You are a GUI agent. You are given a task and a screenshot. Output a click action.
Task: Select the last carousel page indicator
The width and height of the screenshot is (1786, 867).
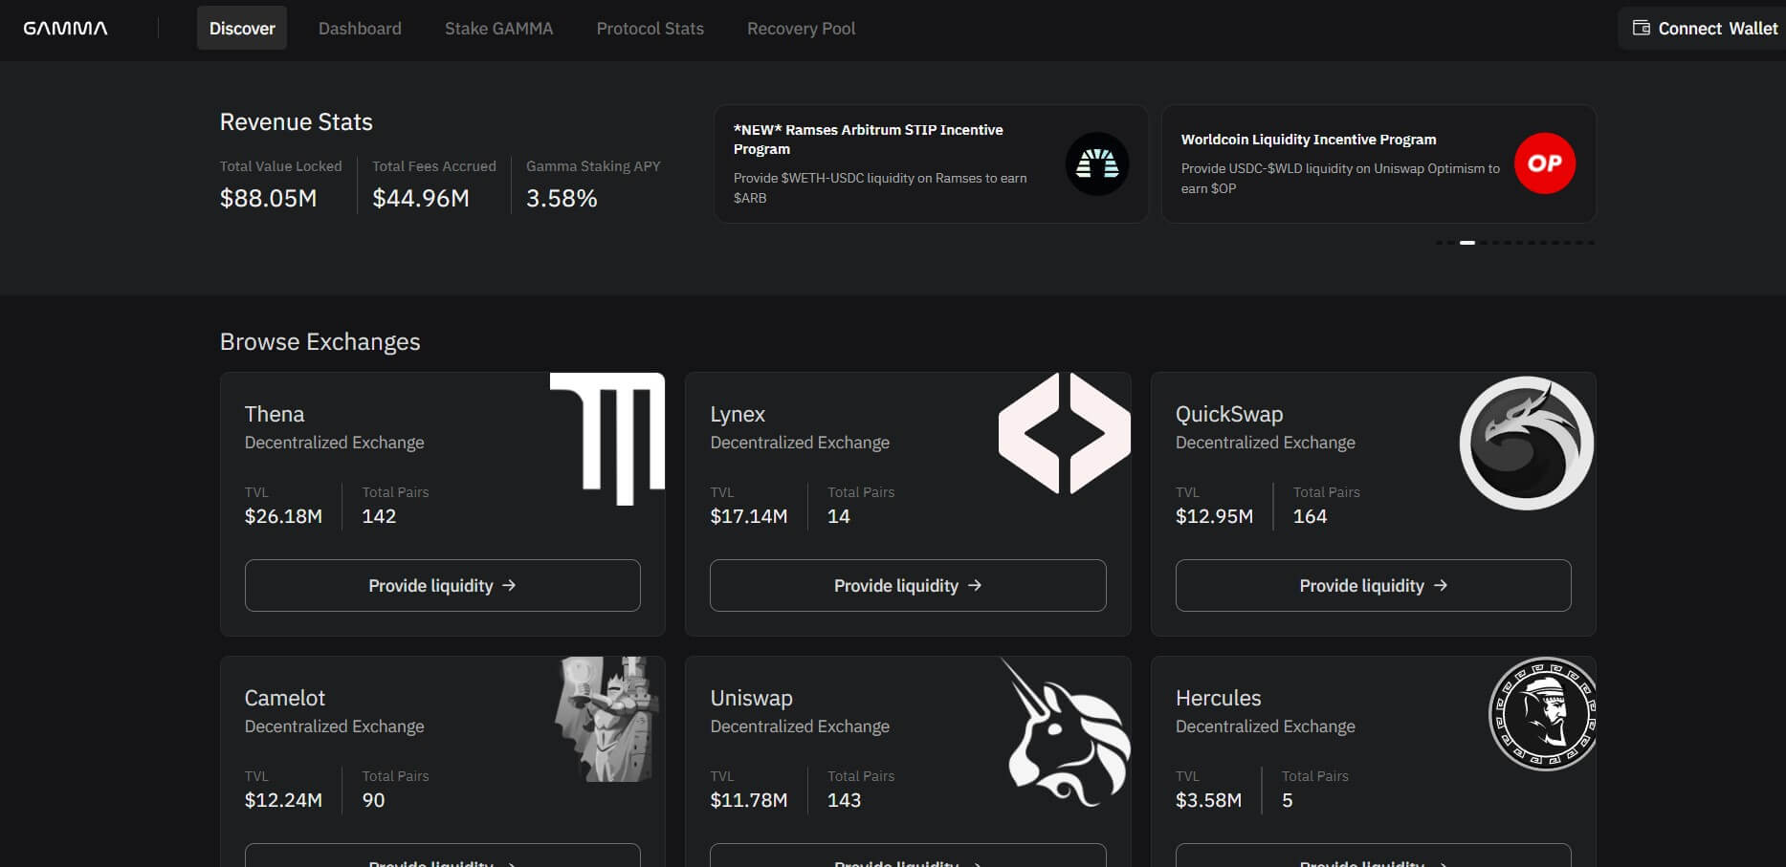[1591, 243]
